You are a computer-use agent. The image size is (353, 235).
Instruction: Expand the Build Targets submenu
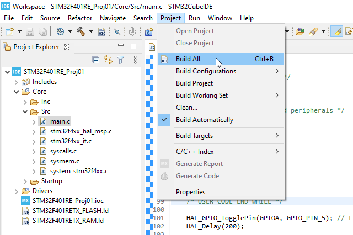pos(202,136)
